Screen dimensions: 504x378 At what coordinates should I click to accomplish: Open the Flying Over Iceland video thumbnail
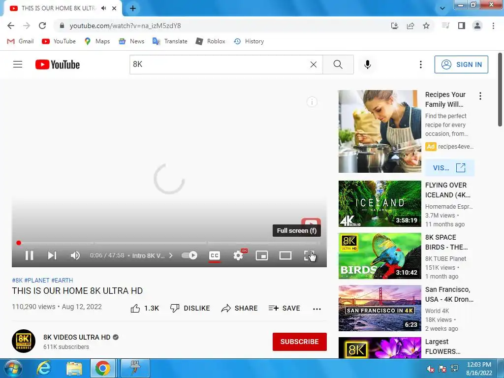click(379, 204)
